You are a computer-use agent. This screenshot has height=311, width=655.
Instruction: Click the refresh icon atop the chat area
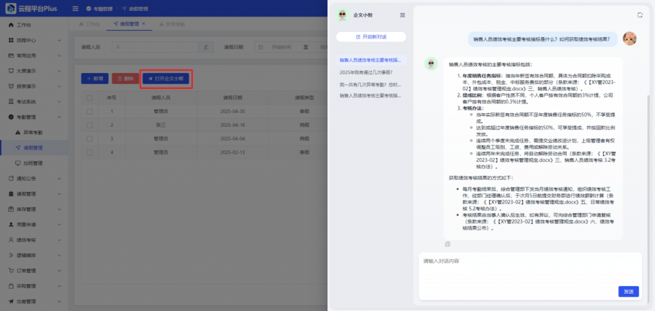[x=640, y=15]
